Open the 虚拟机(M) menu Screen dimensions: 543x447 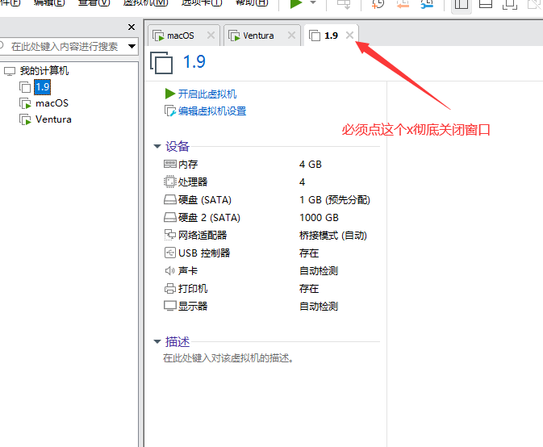click(x=146, y=2)
